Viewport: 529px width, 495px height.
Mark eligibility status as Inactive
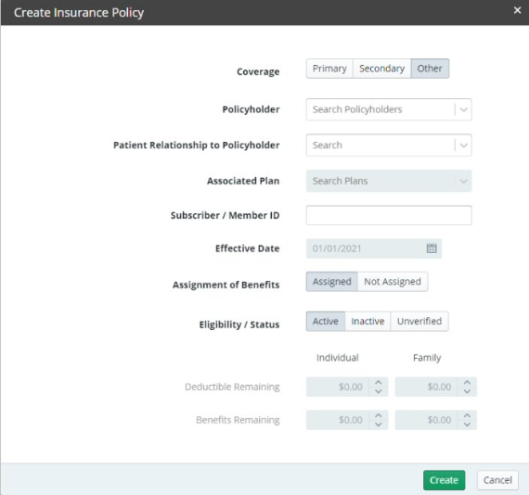click(368, 321)
